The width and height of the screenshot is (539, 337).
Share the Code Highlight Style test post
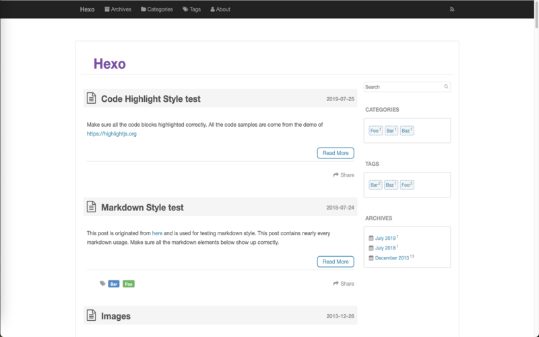coord(344,175)
